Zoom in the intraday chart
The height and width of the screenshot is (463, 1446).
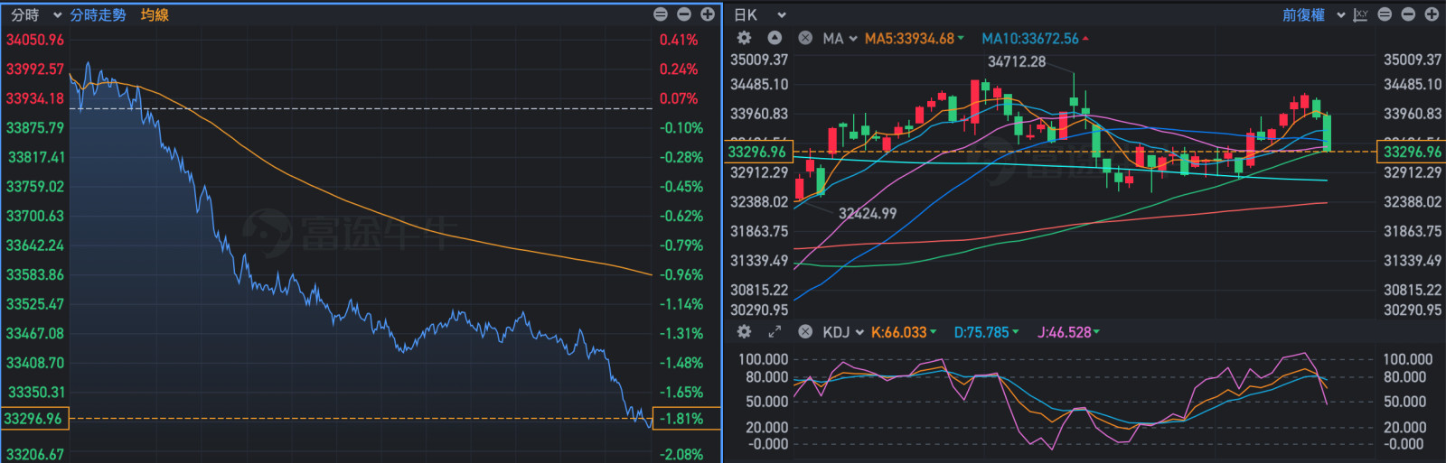[x=708, y=14]
